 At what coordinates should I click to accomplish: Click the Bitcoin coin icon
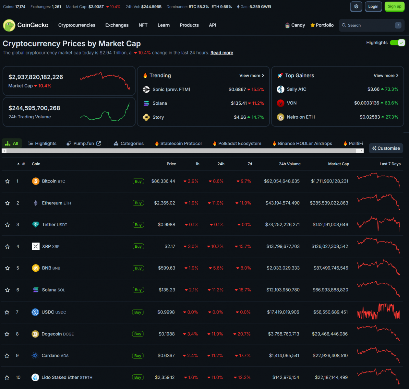(36, 181)
